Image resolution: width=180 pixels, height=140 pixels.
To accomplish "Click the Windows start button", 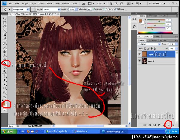I will point(9,131).
